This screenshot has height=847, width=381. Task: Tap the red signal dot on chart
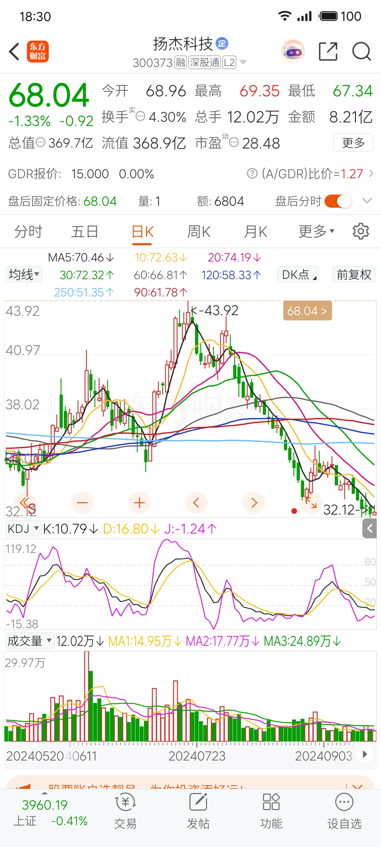click(294, 511)
